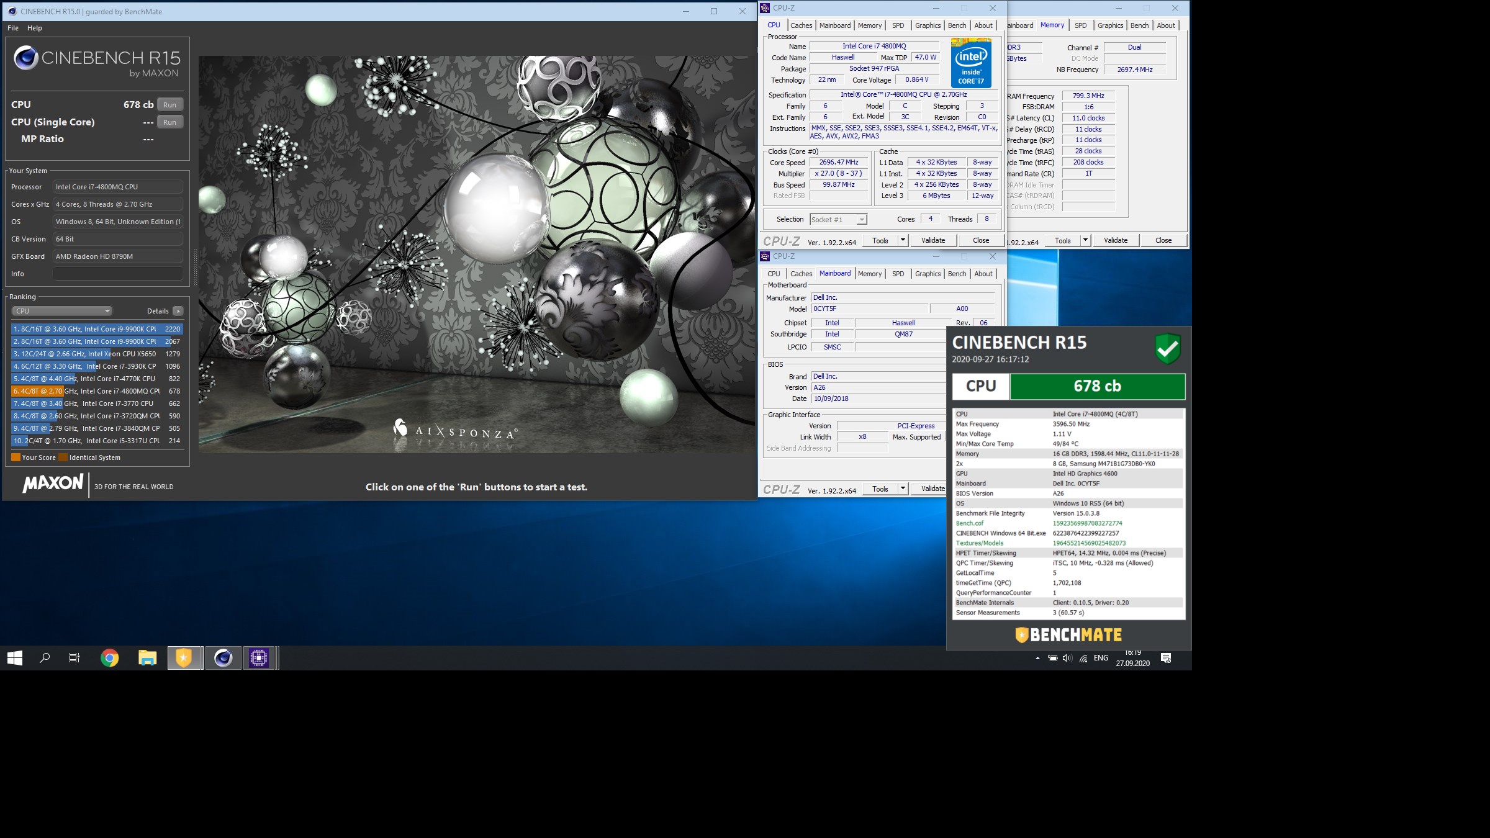Open Socket #1 selection dropdown

pyautogui.click(x=838, y=220)
